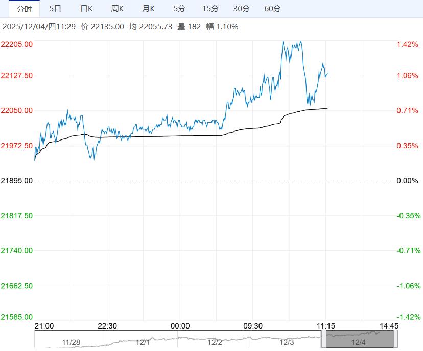
Task: Select the 日K daily candlestick tab
Action: (x=87, y=9)
